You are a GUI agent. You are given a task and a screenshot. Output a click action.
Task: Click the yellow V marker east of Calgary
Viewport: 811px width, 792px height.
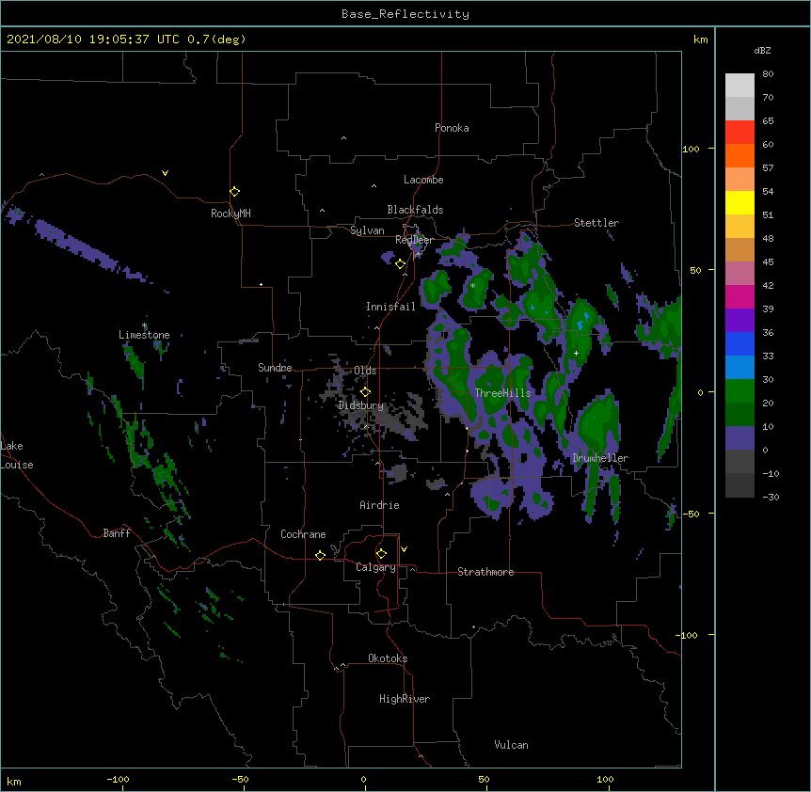tap(404, 549)
